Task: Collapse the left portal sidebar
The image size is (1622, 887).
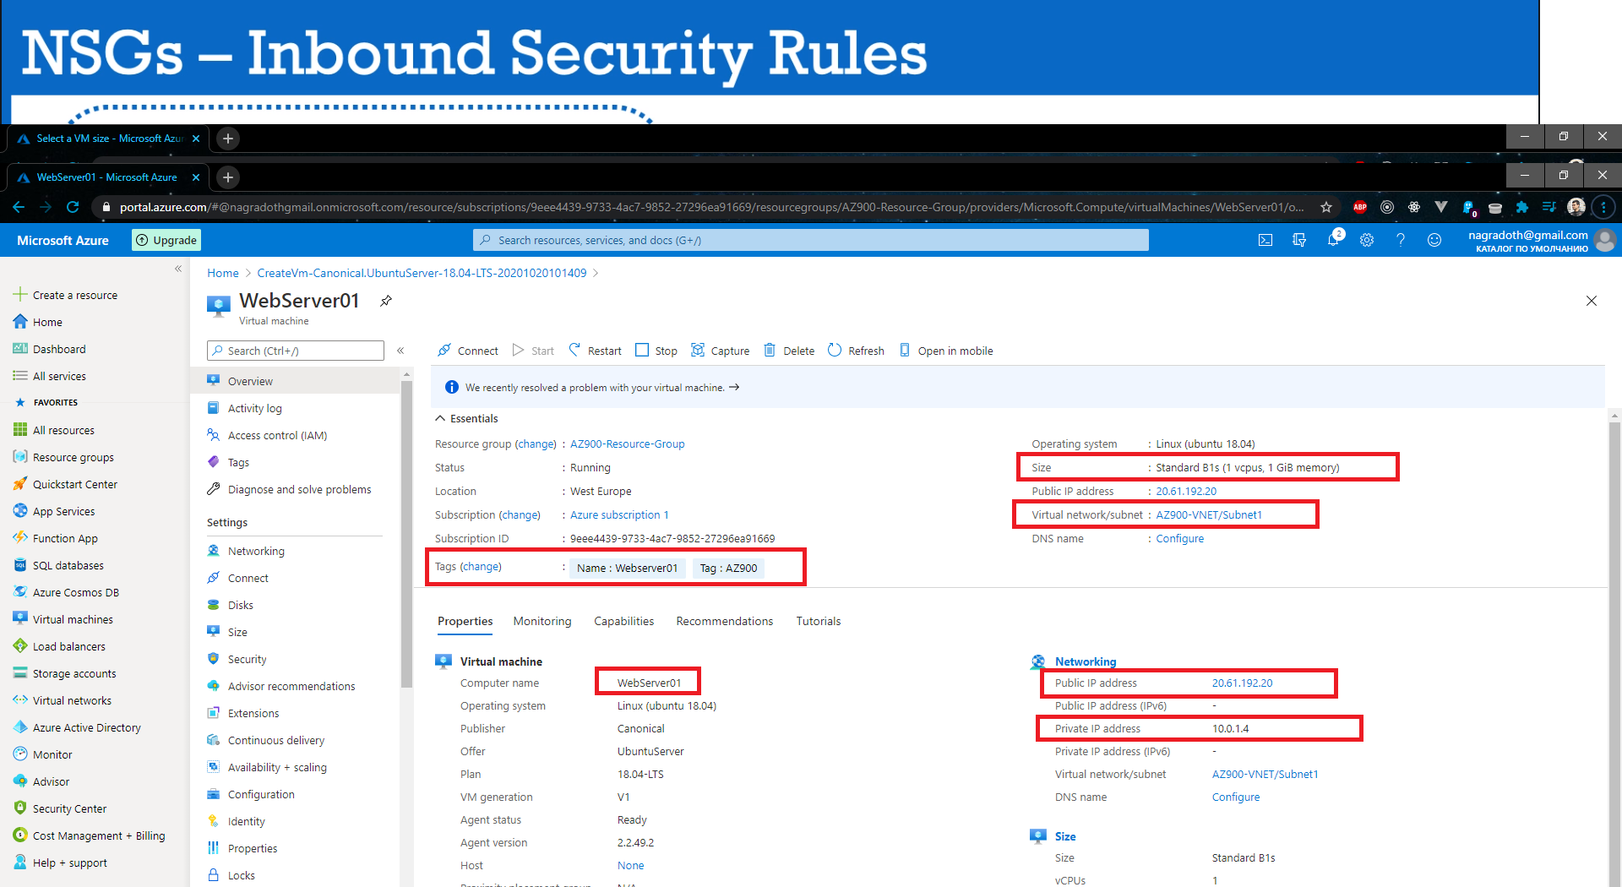Action: [x=178, y=269]
